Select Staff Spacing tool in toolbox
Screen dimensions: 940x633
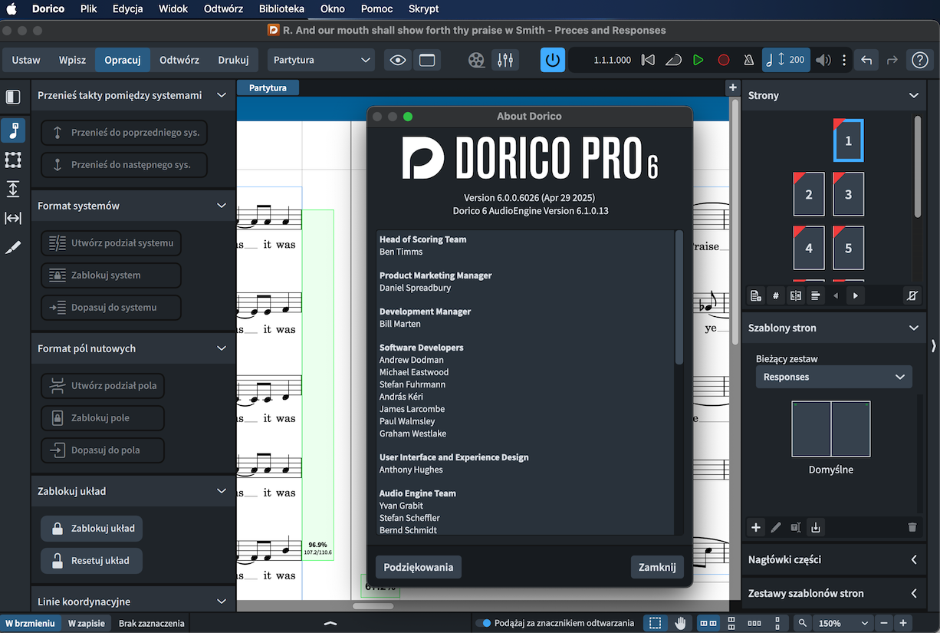click(13, 189)
